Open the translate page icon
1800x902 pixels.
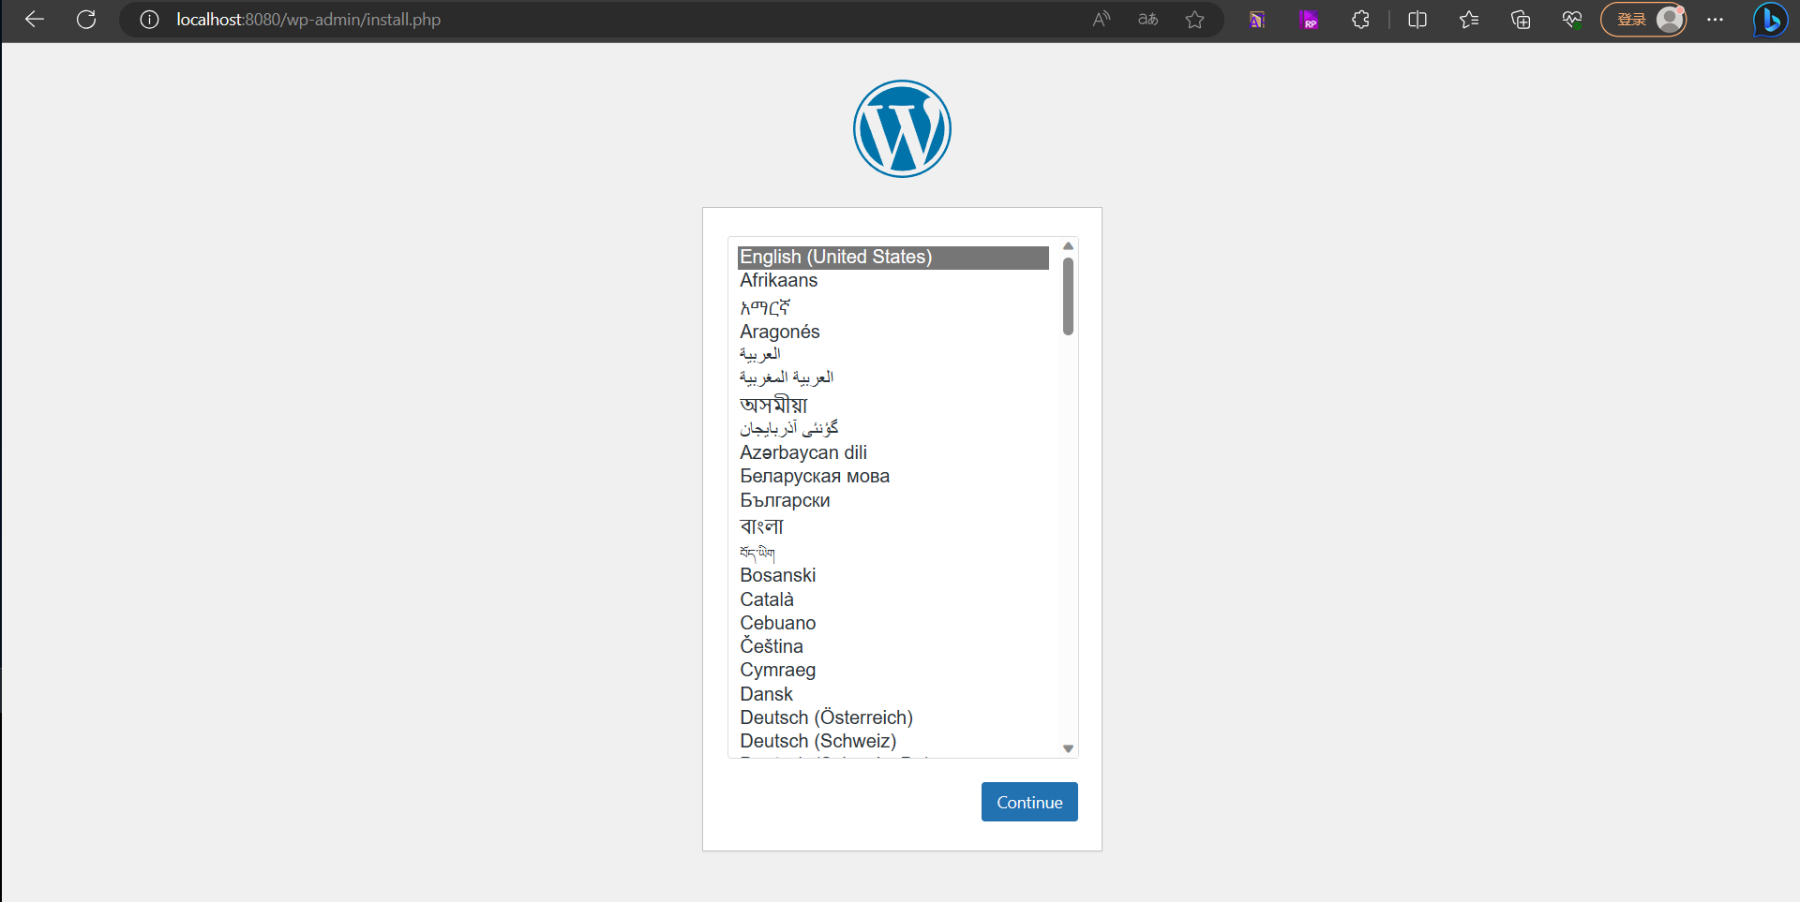click(1147, 20)
